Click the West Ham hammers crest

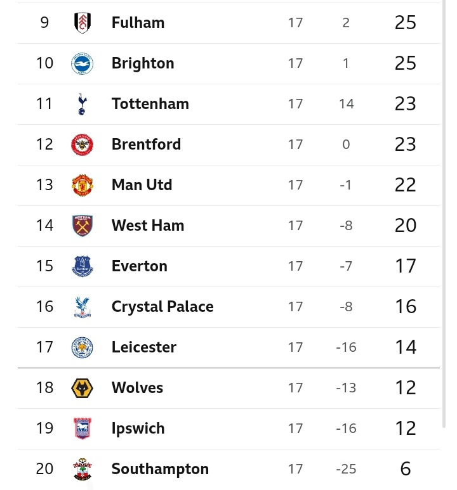(83, 226)
